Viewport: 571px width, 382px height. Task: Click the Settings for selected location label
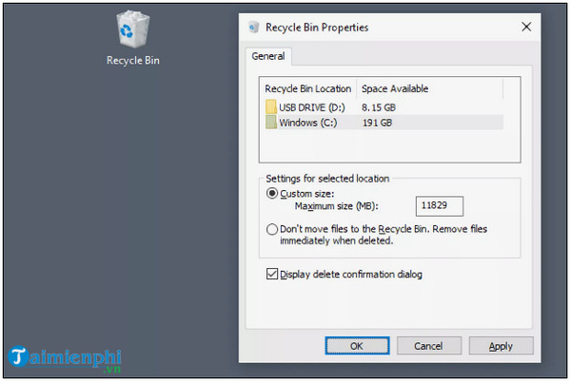tap(327, 179)
